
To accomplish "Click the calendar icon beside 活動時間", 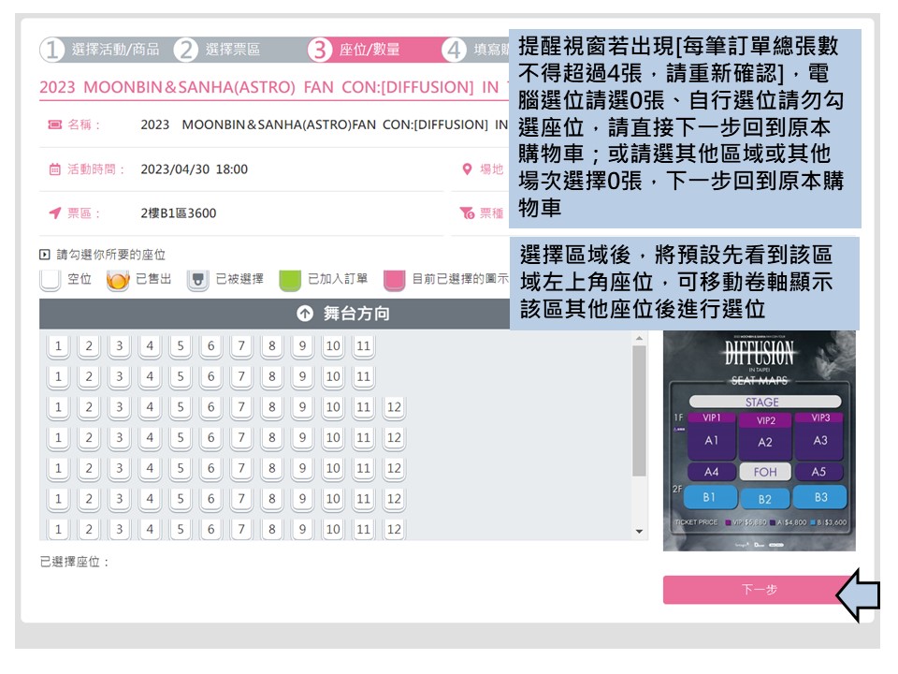I will tap(53, 168).
